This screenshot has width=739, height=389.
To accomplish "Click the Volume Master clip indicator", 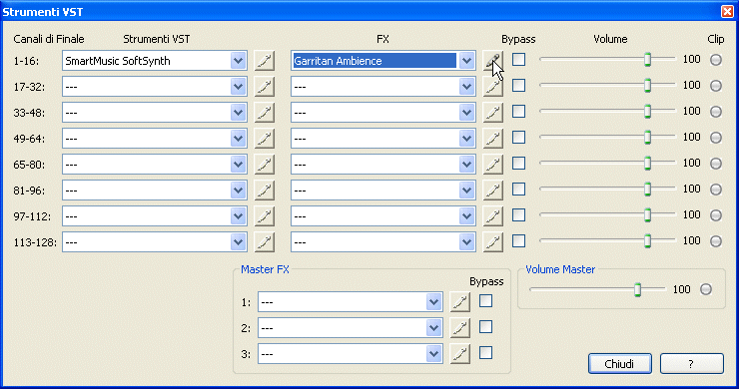I will coord(705,289).
